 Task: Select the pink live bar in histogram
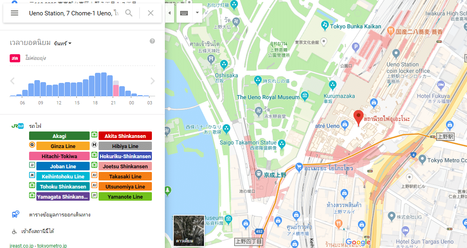click(x=116, y=91)
